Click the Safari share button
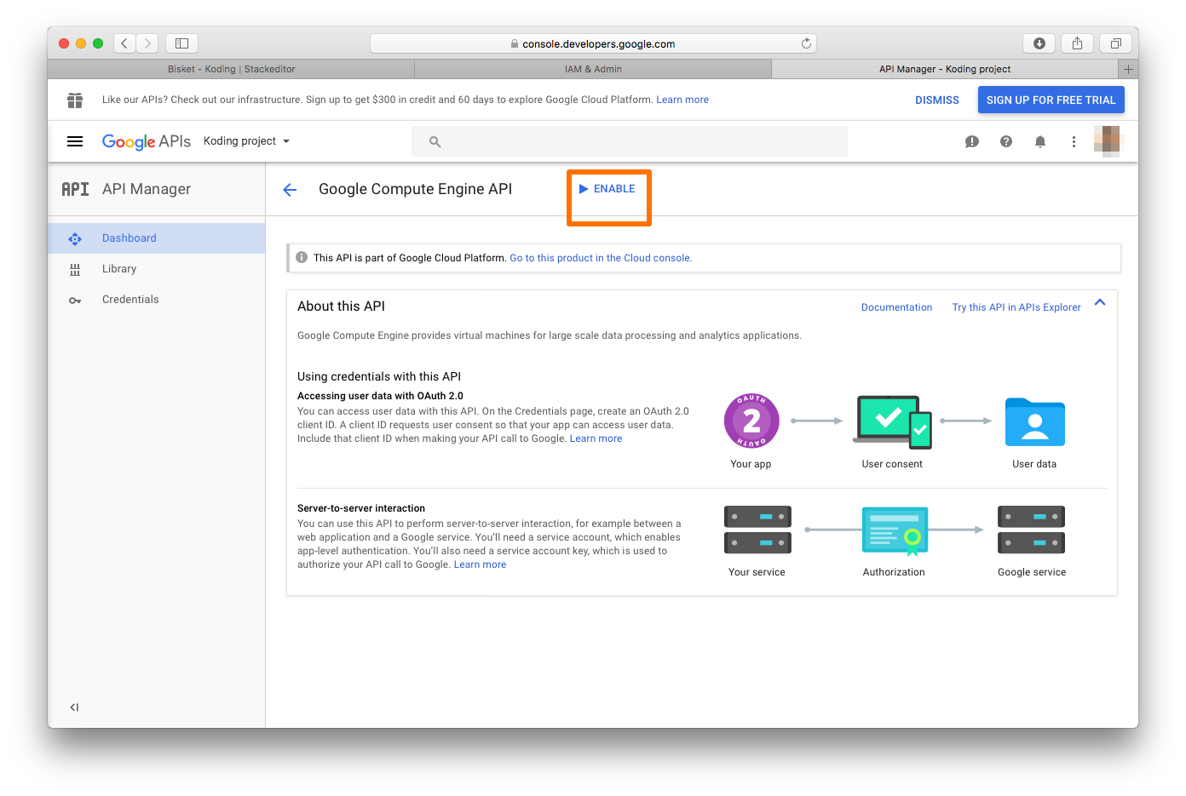 [1077, 43]
